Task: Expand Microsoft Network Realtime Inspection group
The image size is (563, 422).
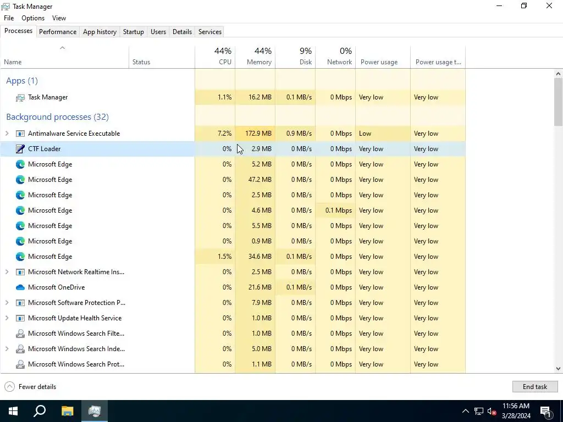Action: click(7, 272)
